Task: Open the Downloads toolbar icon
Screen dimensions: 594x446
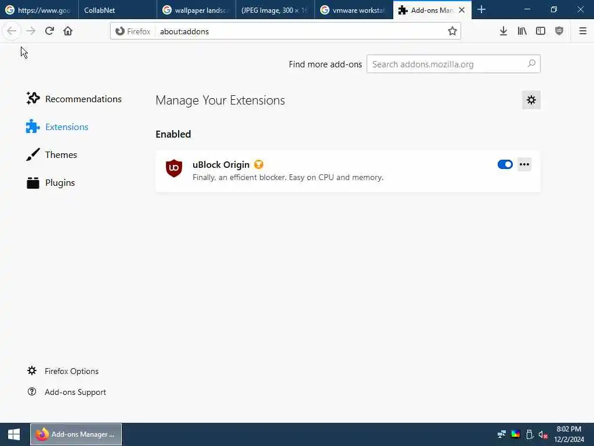Action: 503,31
